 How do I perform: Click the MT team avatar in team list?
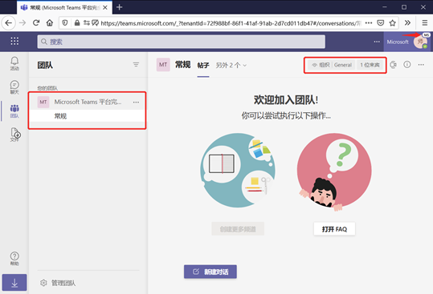(x=43, y=102)
